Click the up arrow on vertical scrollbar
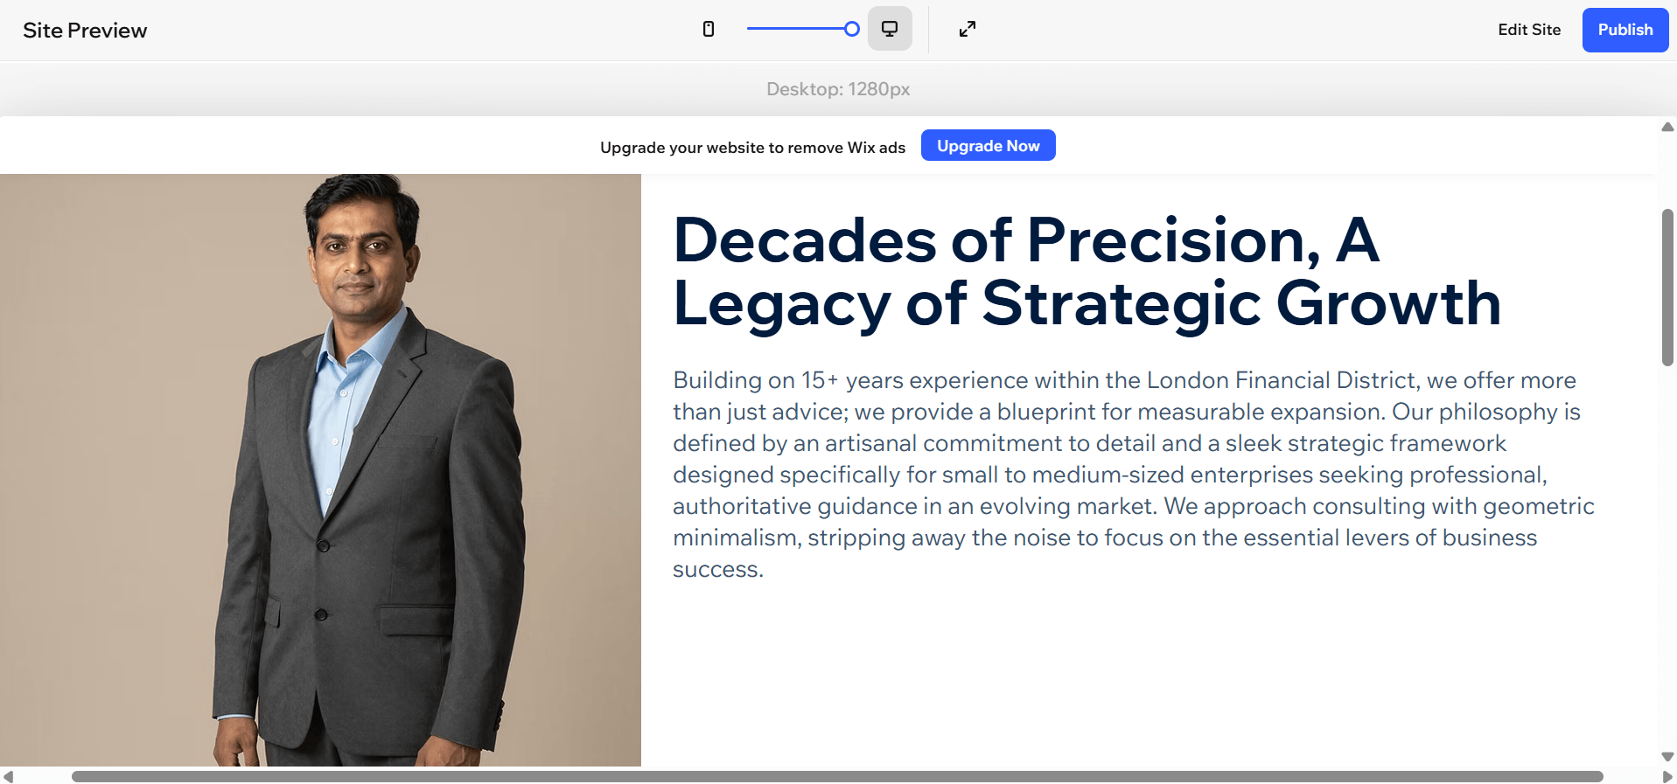Viewport: 1677px width, 784px height. point(1667,127)
